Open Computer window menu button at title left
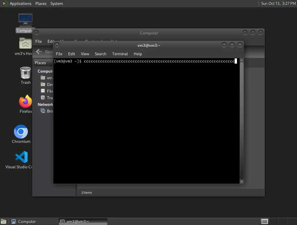The height and width of the screenshot is (225, 297). [36, 32]
